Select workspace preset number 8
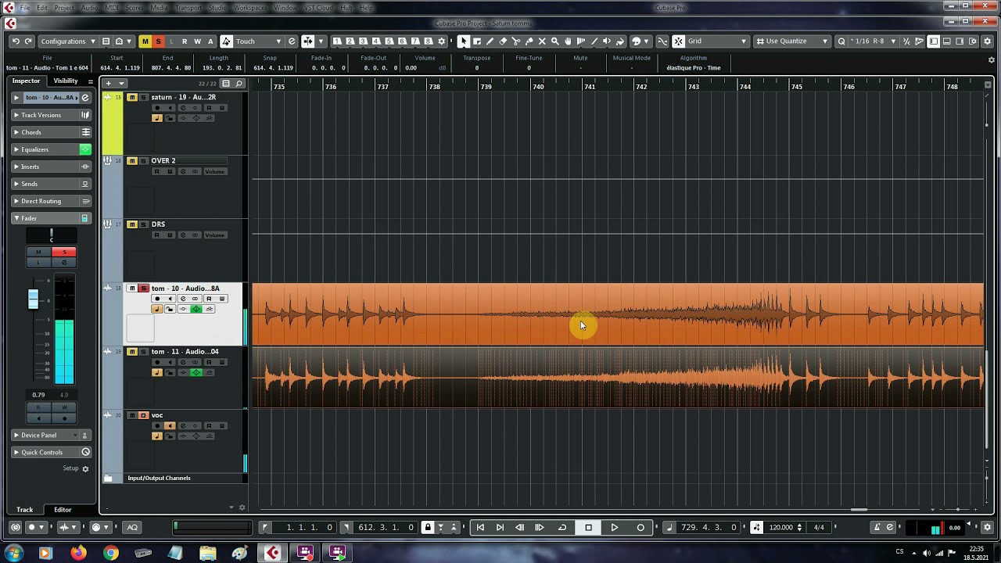 (429, 41)
